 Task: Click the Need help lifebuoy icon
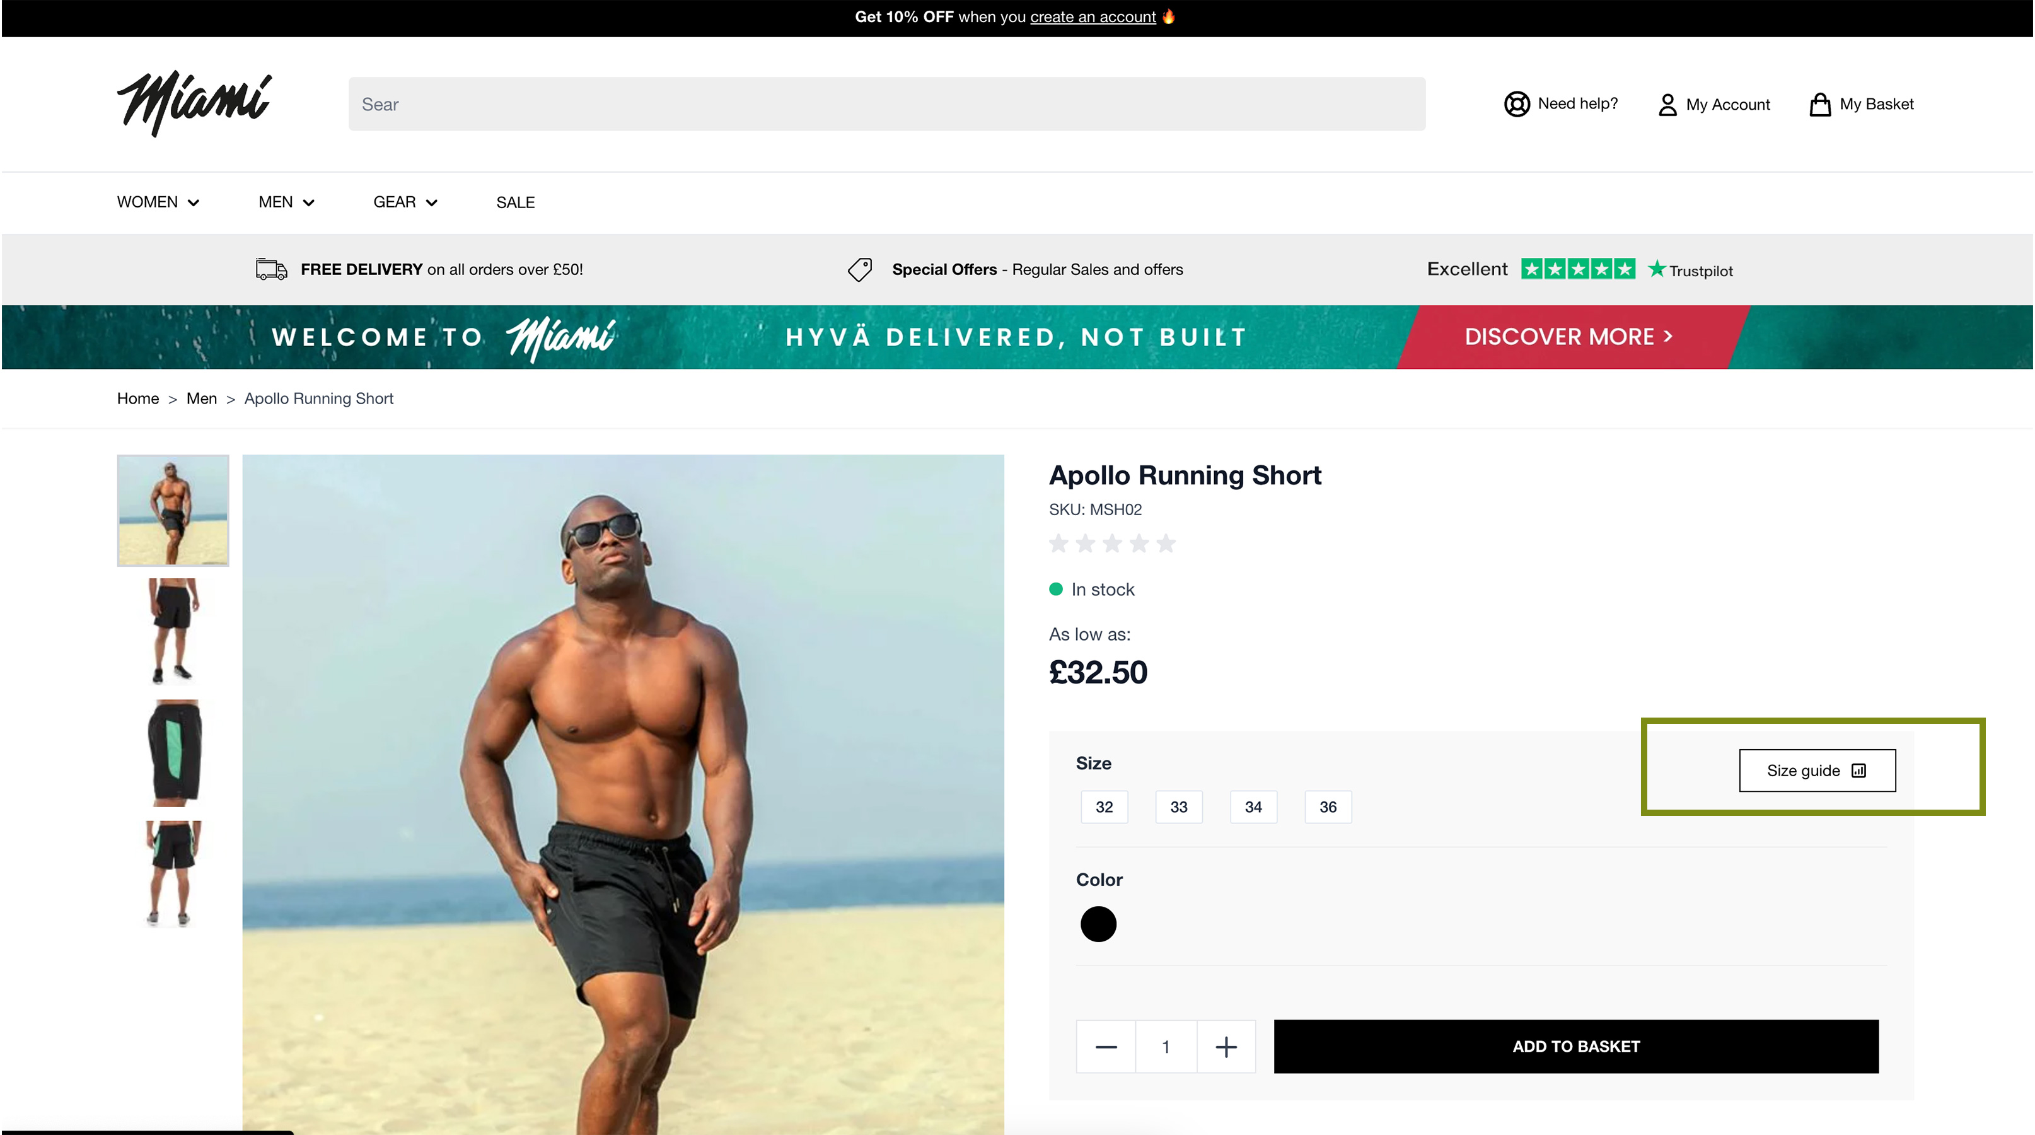point(1516,104)
